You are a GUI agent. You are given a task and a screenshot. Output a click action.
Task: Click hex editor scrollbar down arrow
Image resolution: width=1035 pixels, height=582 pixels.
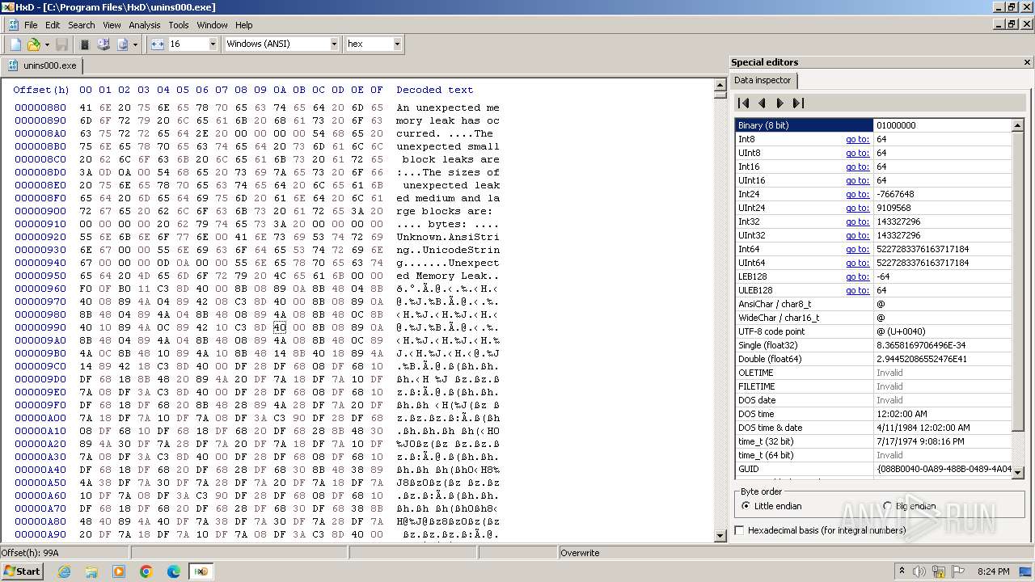pyautogui.click(x=720, y=535)
